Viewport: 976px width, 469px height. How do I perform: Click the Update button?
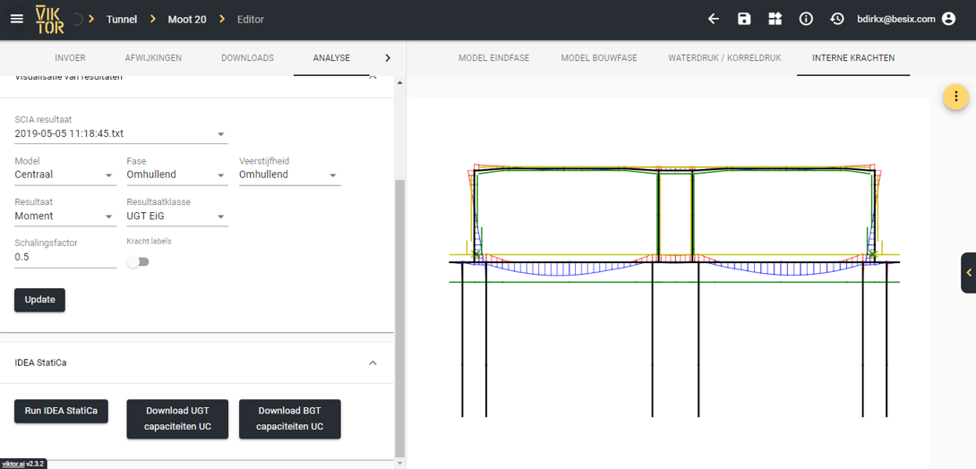tap(39, 300)
